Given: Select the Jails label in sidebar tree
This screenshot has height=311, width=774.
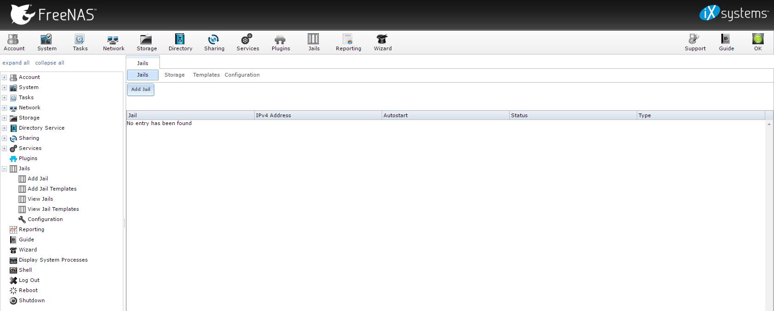Looking at the screenshot, I should coord(24,168).
